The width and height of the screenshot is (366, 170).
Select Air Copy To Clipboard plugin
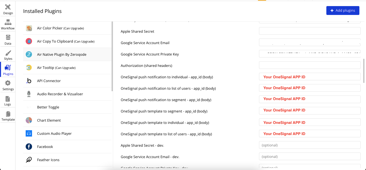coord(66,41)
